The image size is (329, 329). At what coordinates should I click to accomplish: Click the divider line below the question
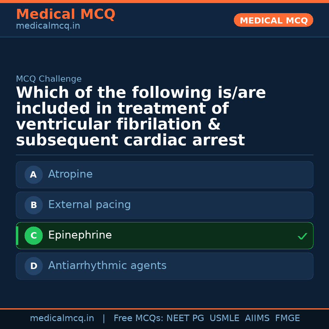point(164,154)
